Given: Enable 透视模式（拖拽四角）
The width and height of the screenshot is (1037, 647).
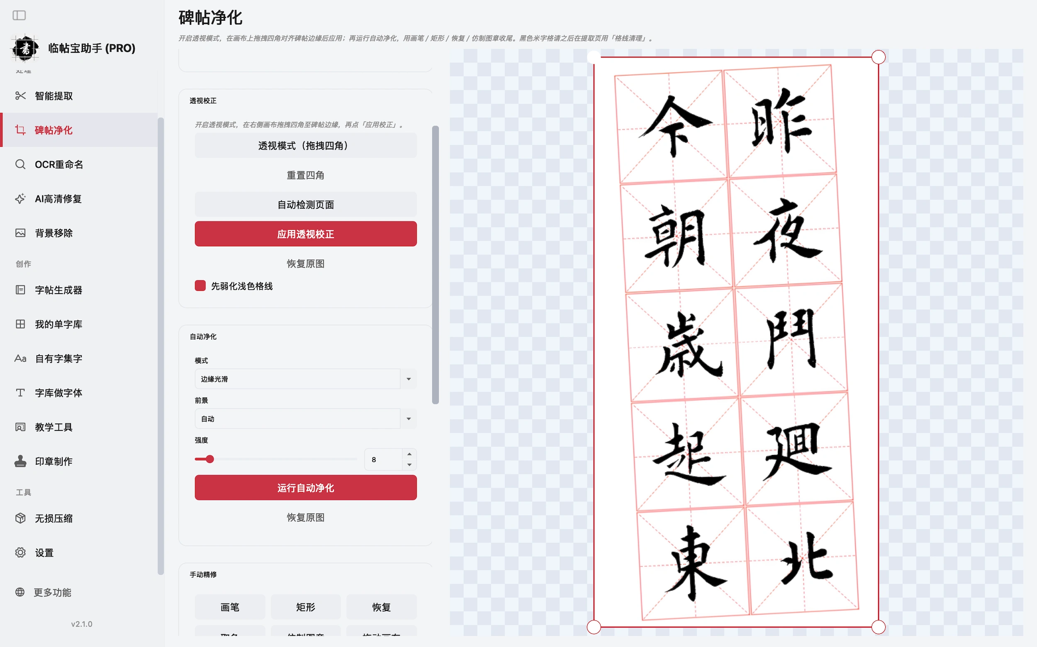Looking at the screenshot, I should [x=306, y=146].
